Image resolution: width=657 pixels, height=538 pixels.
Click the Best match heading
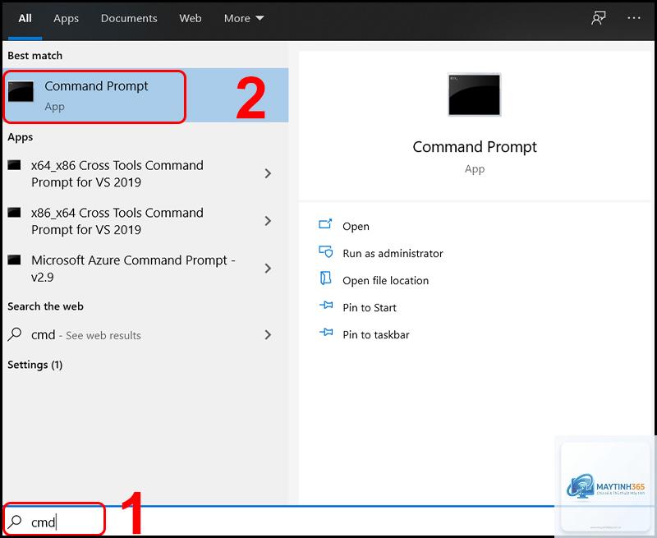[x=34, y=55]
